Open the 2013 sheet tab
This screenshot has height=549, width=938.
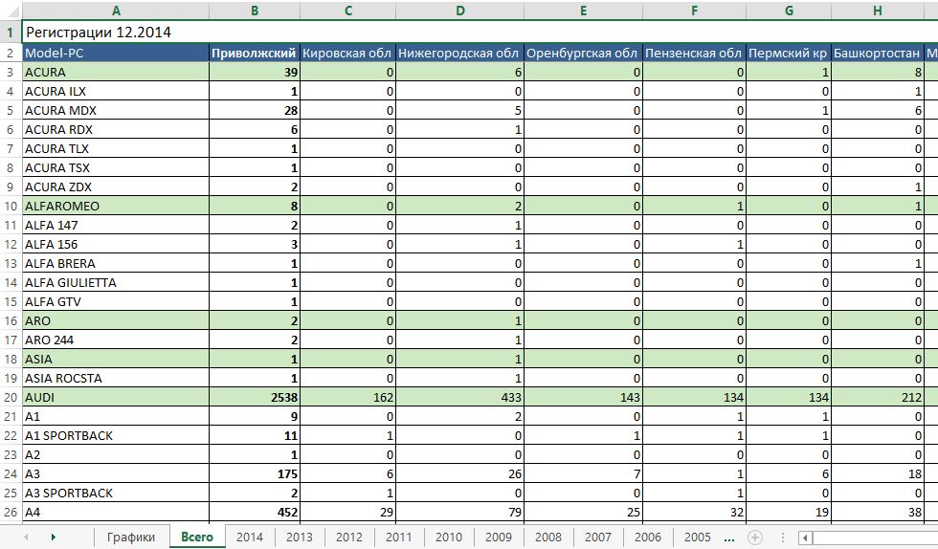(299, 537)
